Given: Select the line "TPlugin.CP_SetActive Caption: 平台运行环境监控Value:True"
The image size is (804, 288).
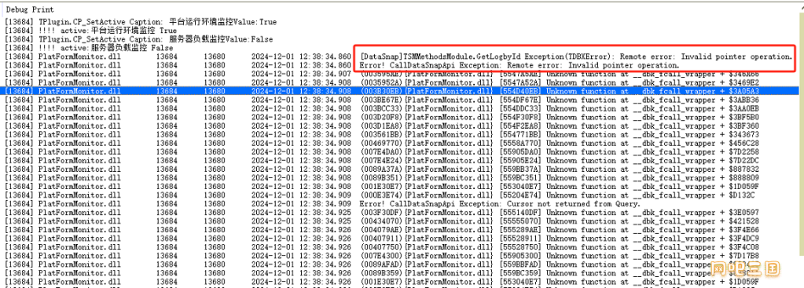Looking at the screenshot, I should [x=141, y=22].
